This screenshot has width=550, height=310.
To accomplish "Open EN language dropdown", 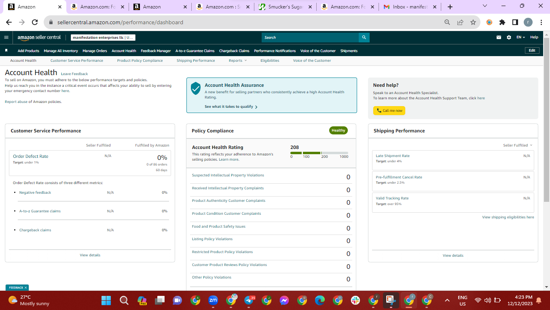I will coord(520,37).
